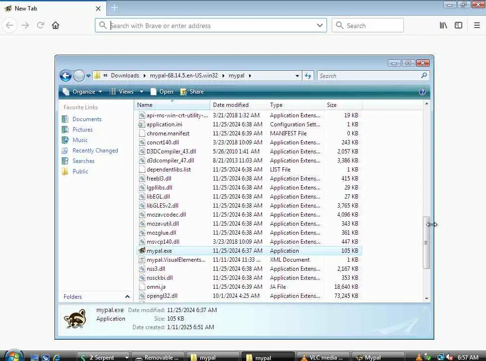Open the browser Library icon
This screenshot has width=486, height=361.
click(443, 26)
